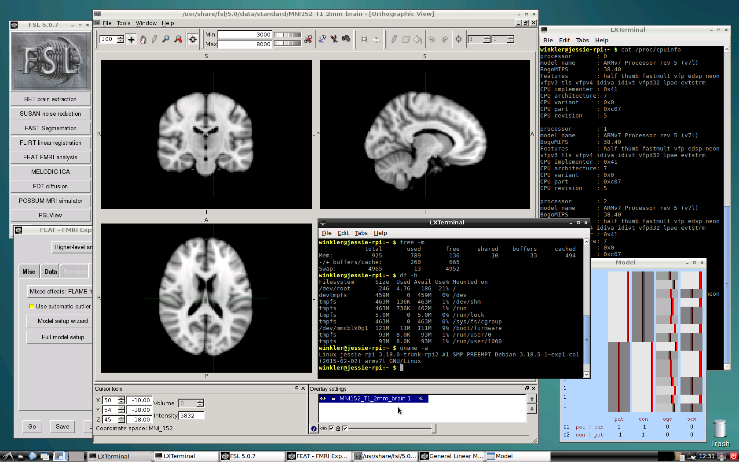Click the Y voxel coordinate spinner
Viewport: 739px width, 462px height.
click(x=121, y=410)
